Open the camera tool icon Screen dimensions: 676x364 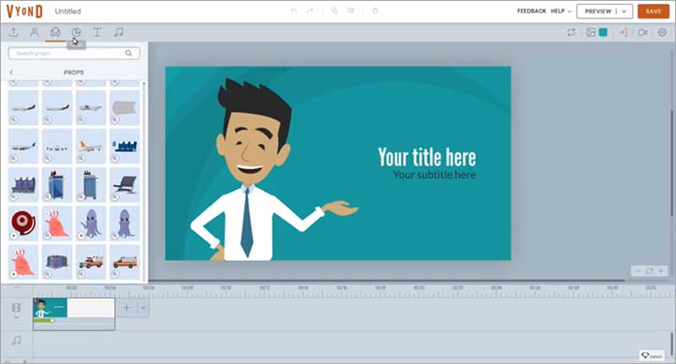pyautogui.click(x=642, y=32)
